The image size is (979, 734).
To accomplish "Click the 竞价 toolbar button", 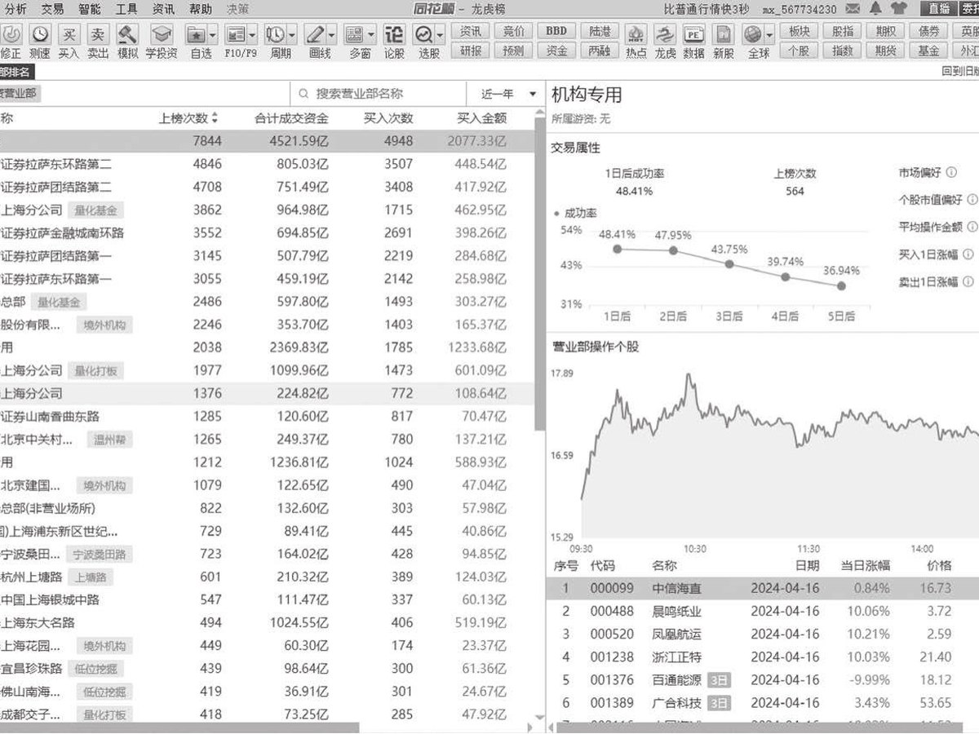I will [513, 31].
